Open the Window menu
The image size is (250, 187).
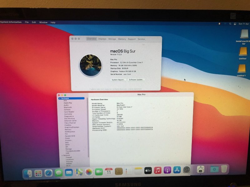click(43, 22)
